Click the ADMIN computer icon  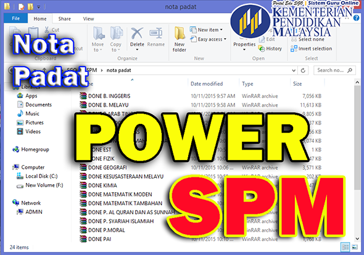point(20,212)
